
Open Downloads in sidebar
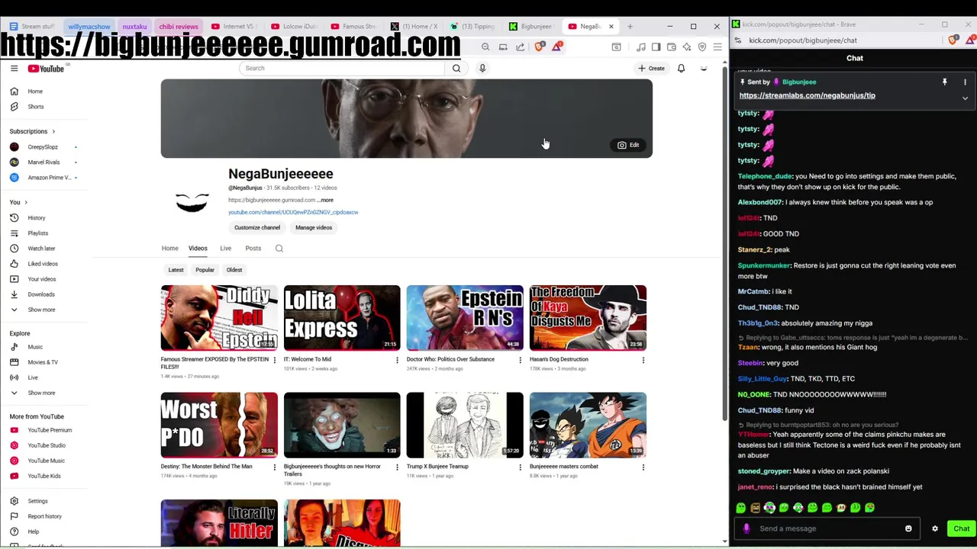(40, 294)
